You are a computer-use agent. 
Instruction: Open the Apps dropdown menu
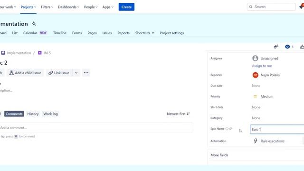pyautogui.click(x=108, y=7)
